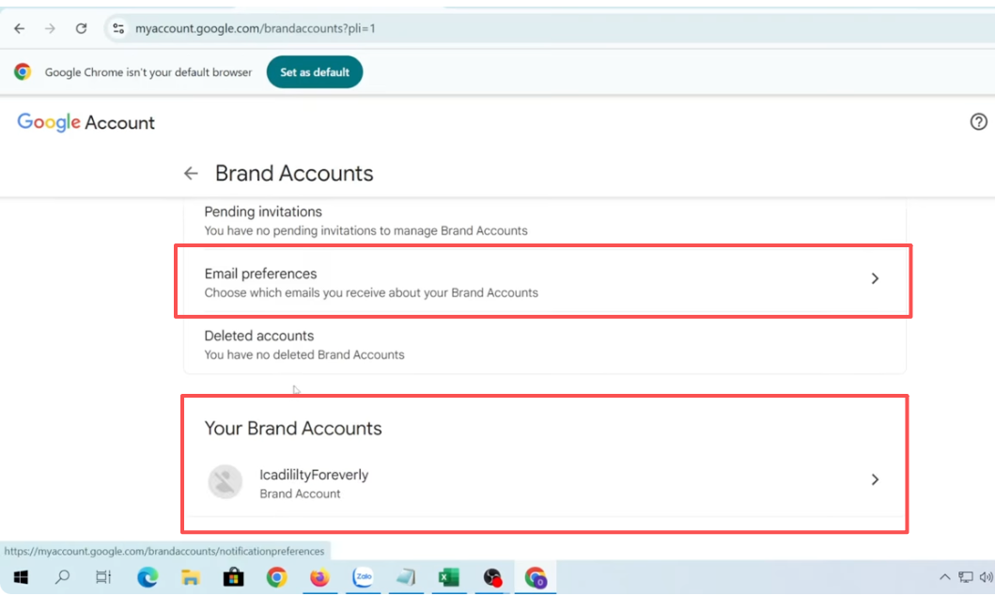Open Zalo app from taskbar
This screenshot has width=995, height=596.
pyautogui.click(x=363, y=577)
